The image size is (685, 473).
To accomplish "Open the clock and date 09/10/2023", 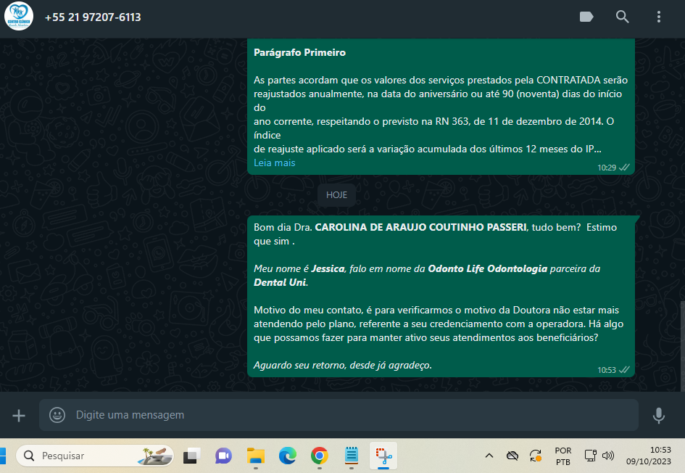I will (x=649, y=456).
